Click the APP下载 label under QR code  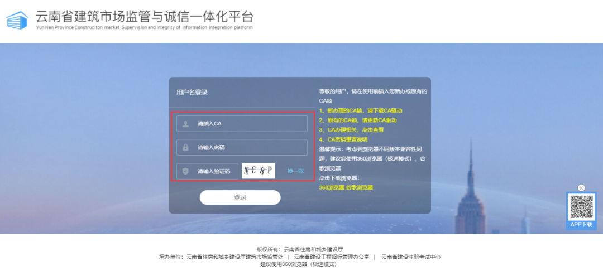(x=581, y=224)
